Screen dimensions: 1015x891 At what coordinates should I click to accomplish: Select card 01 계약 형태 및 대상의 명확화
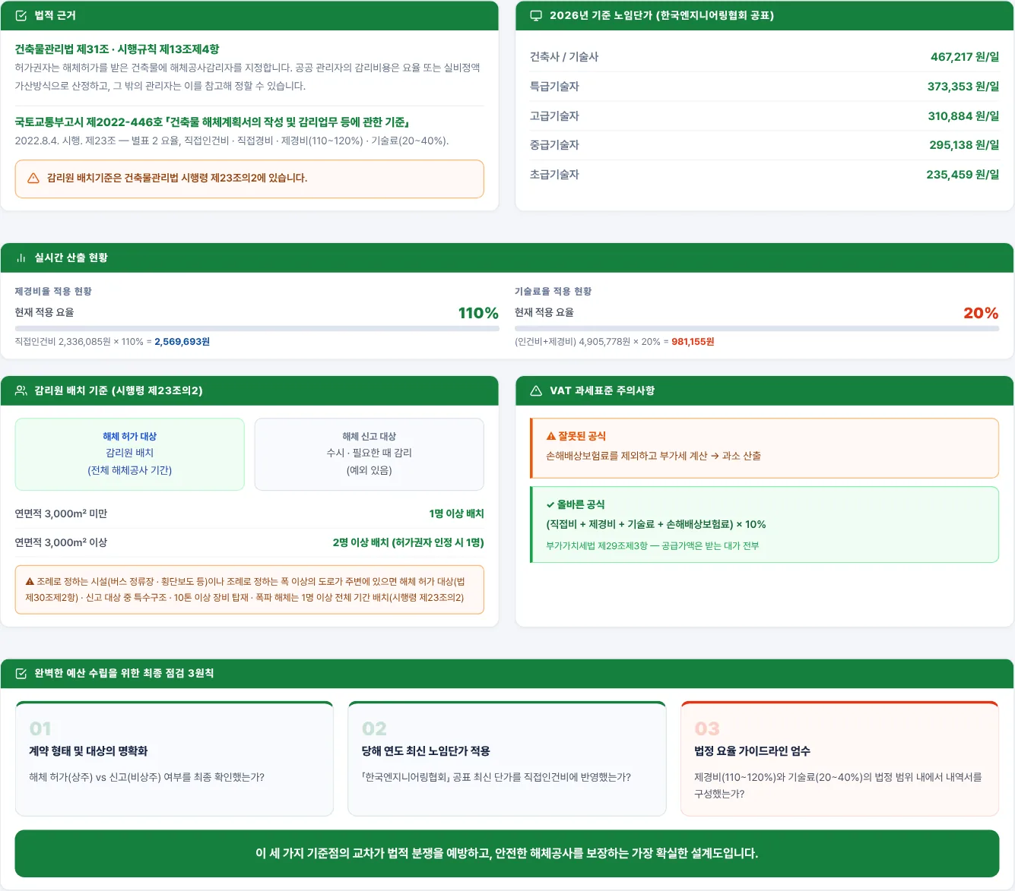(174, 759)
